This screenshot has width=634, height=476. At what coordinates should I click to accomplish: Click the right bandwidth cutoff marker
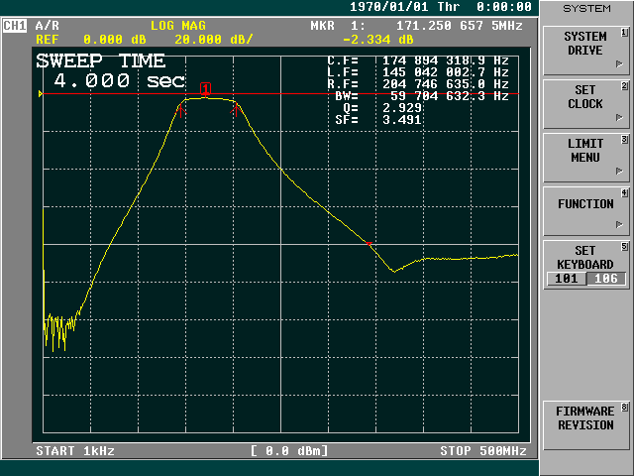click(x=235, y=109)
